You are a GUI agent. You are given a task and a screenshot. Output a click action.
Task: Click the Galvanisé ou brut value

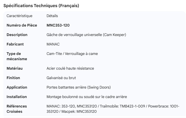click(61, 78)
